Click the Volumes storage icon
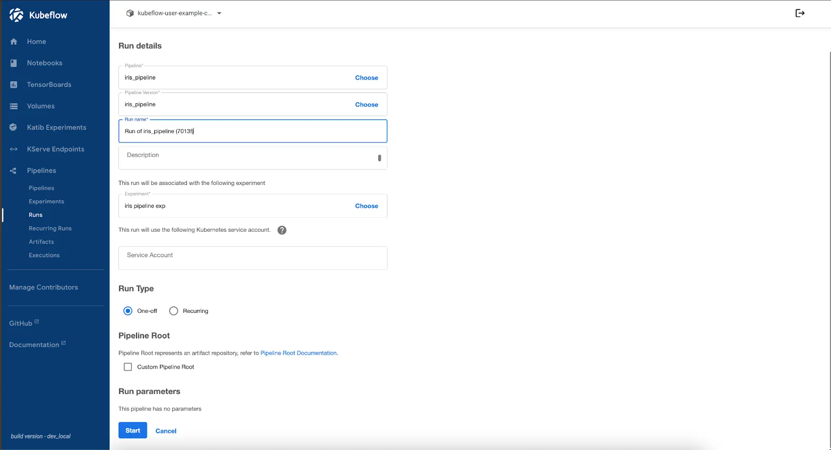This screenshot has height=450, width=831. pyautogui.click(x=14, y=106)
